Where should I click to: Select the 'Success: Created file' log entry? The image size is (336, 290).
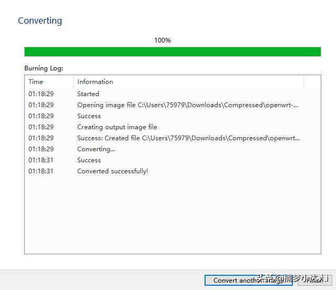172,138
